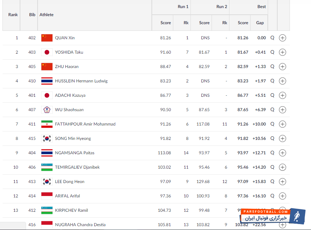Open athlete name KIRPICHEV Ramil
Screen dimensions: 311x230
[x=71, y=210]
